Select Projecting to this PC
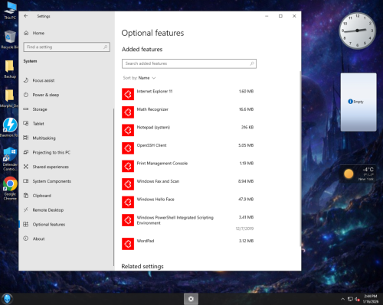Viewport: 383px width, 305px height. [x=66, y=152]
